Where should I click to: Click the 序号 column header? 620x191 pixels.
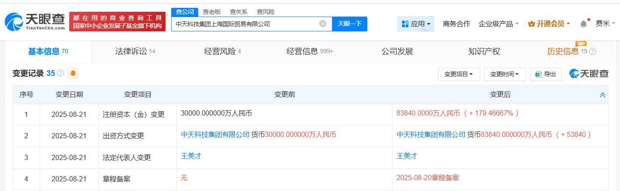(26, 94)
